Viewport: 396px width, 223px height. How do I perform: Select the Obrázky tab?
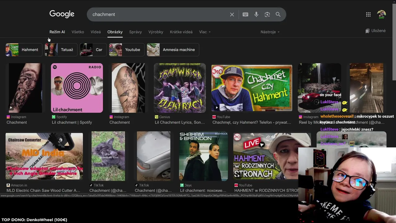point(115,32)
